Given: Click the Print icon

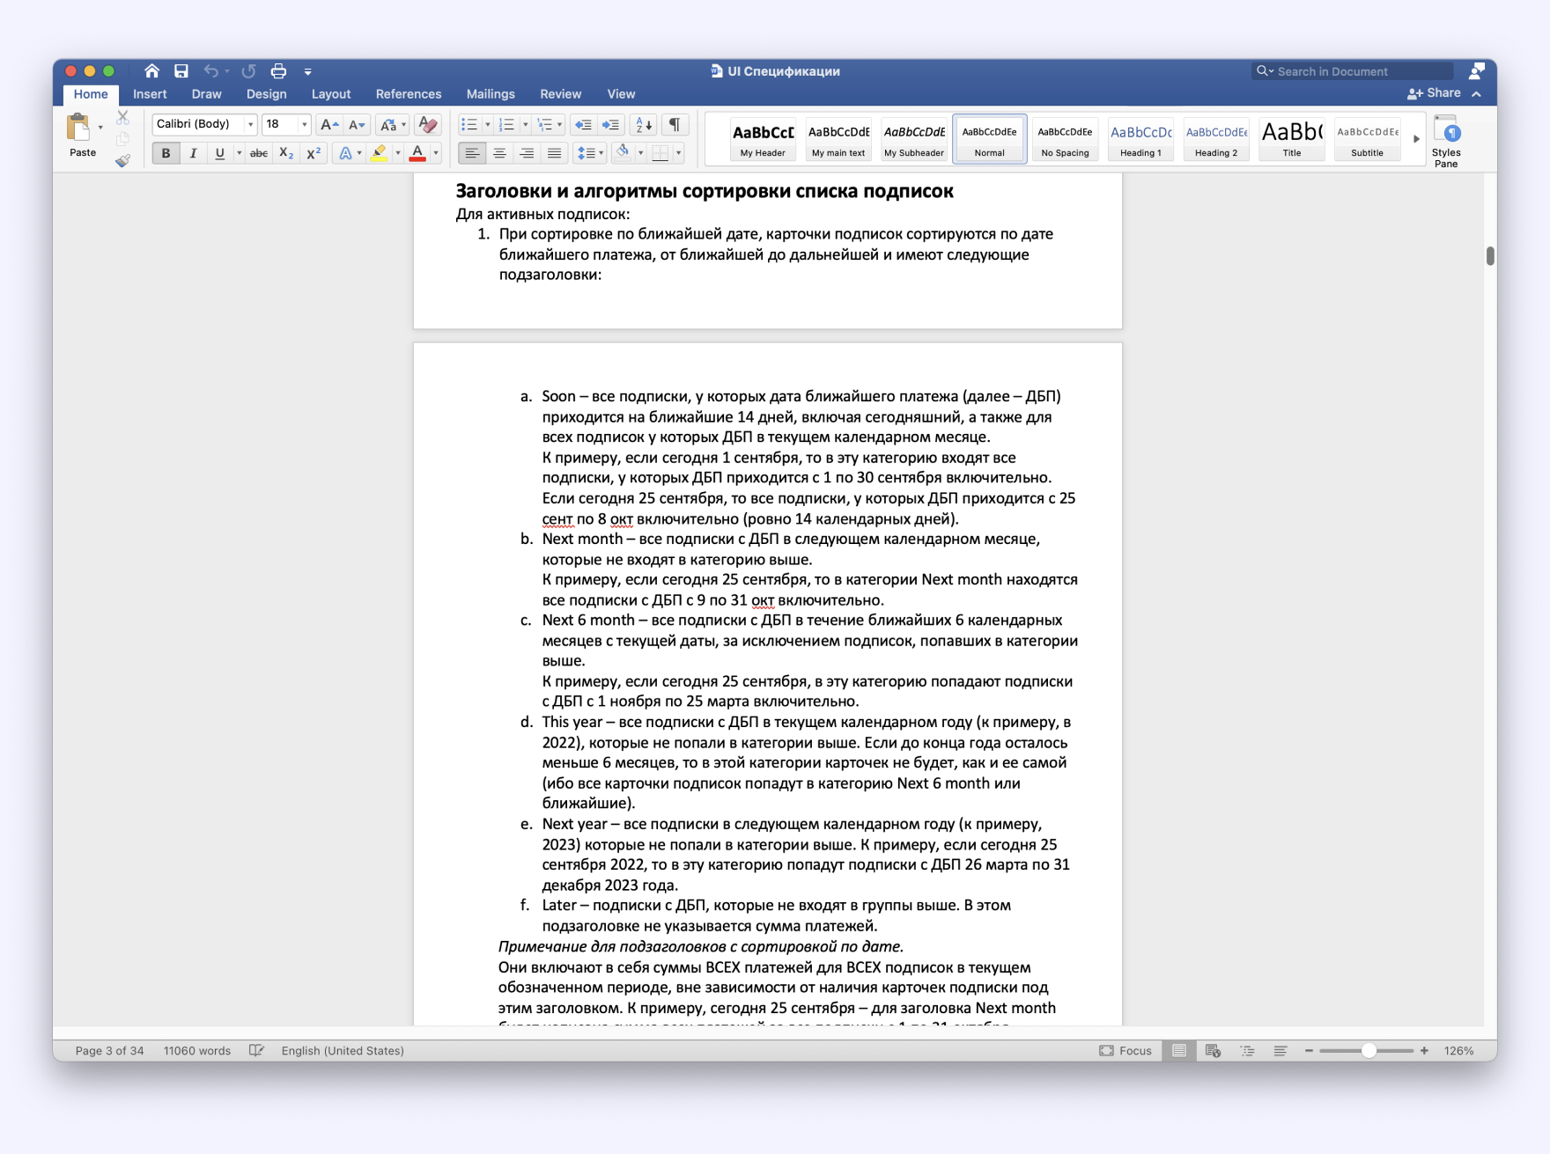Looking at the screenshot, I should click(x=278, y=71).
